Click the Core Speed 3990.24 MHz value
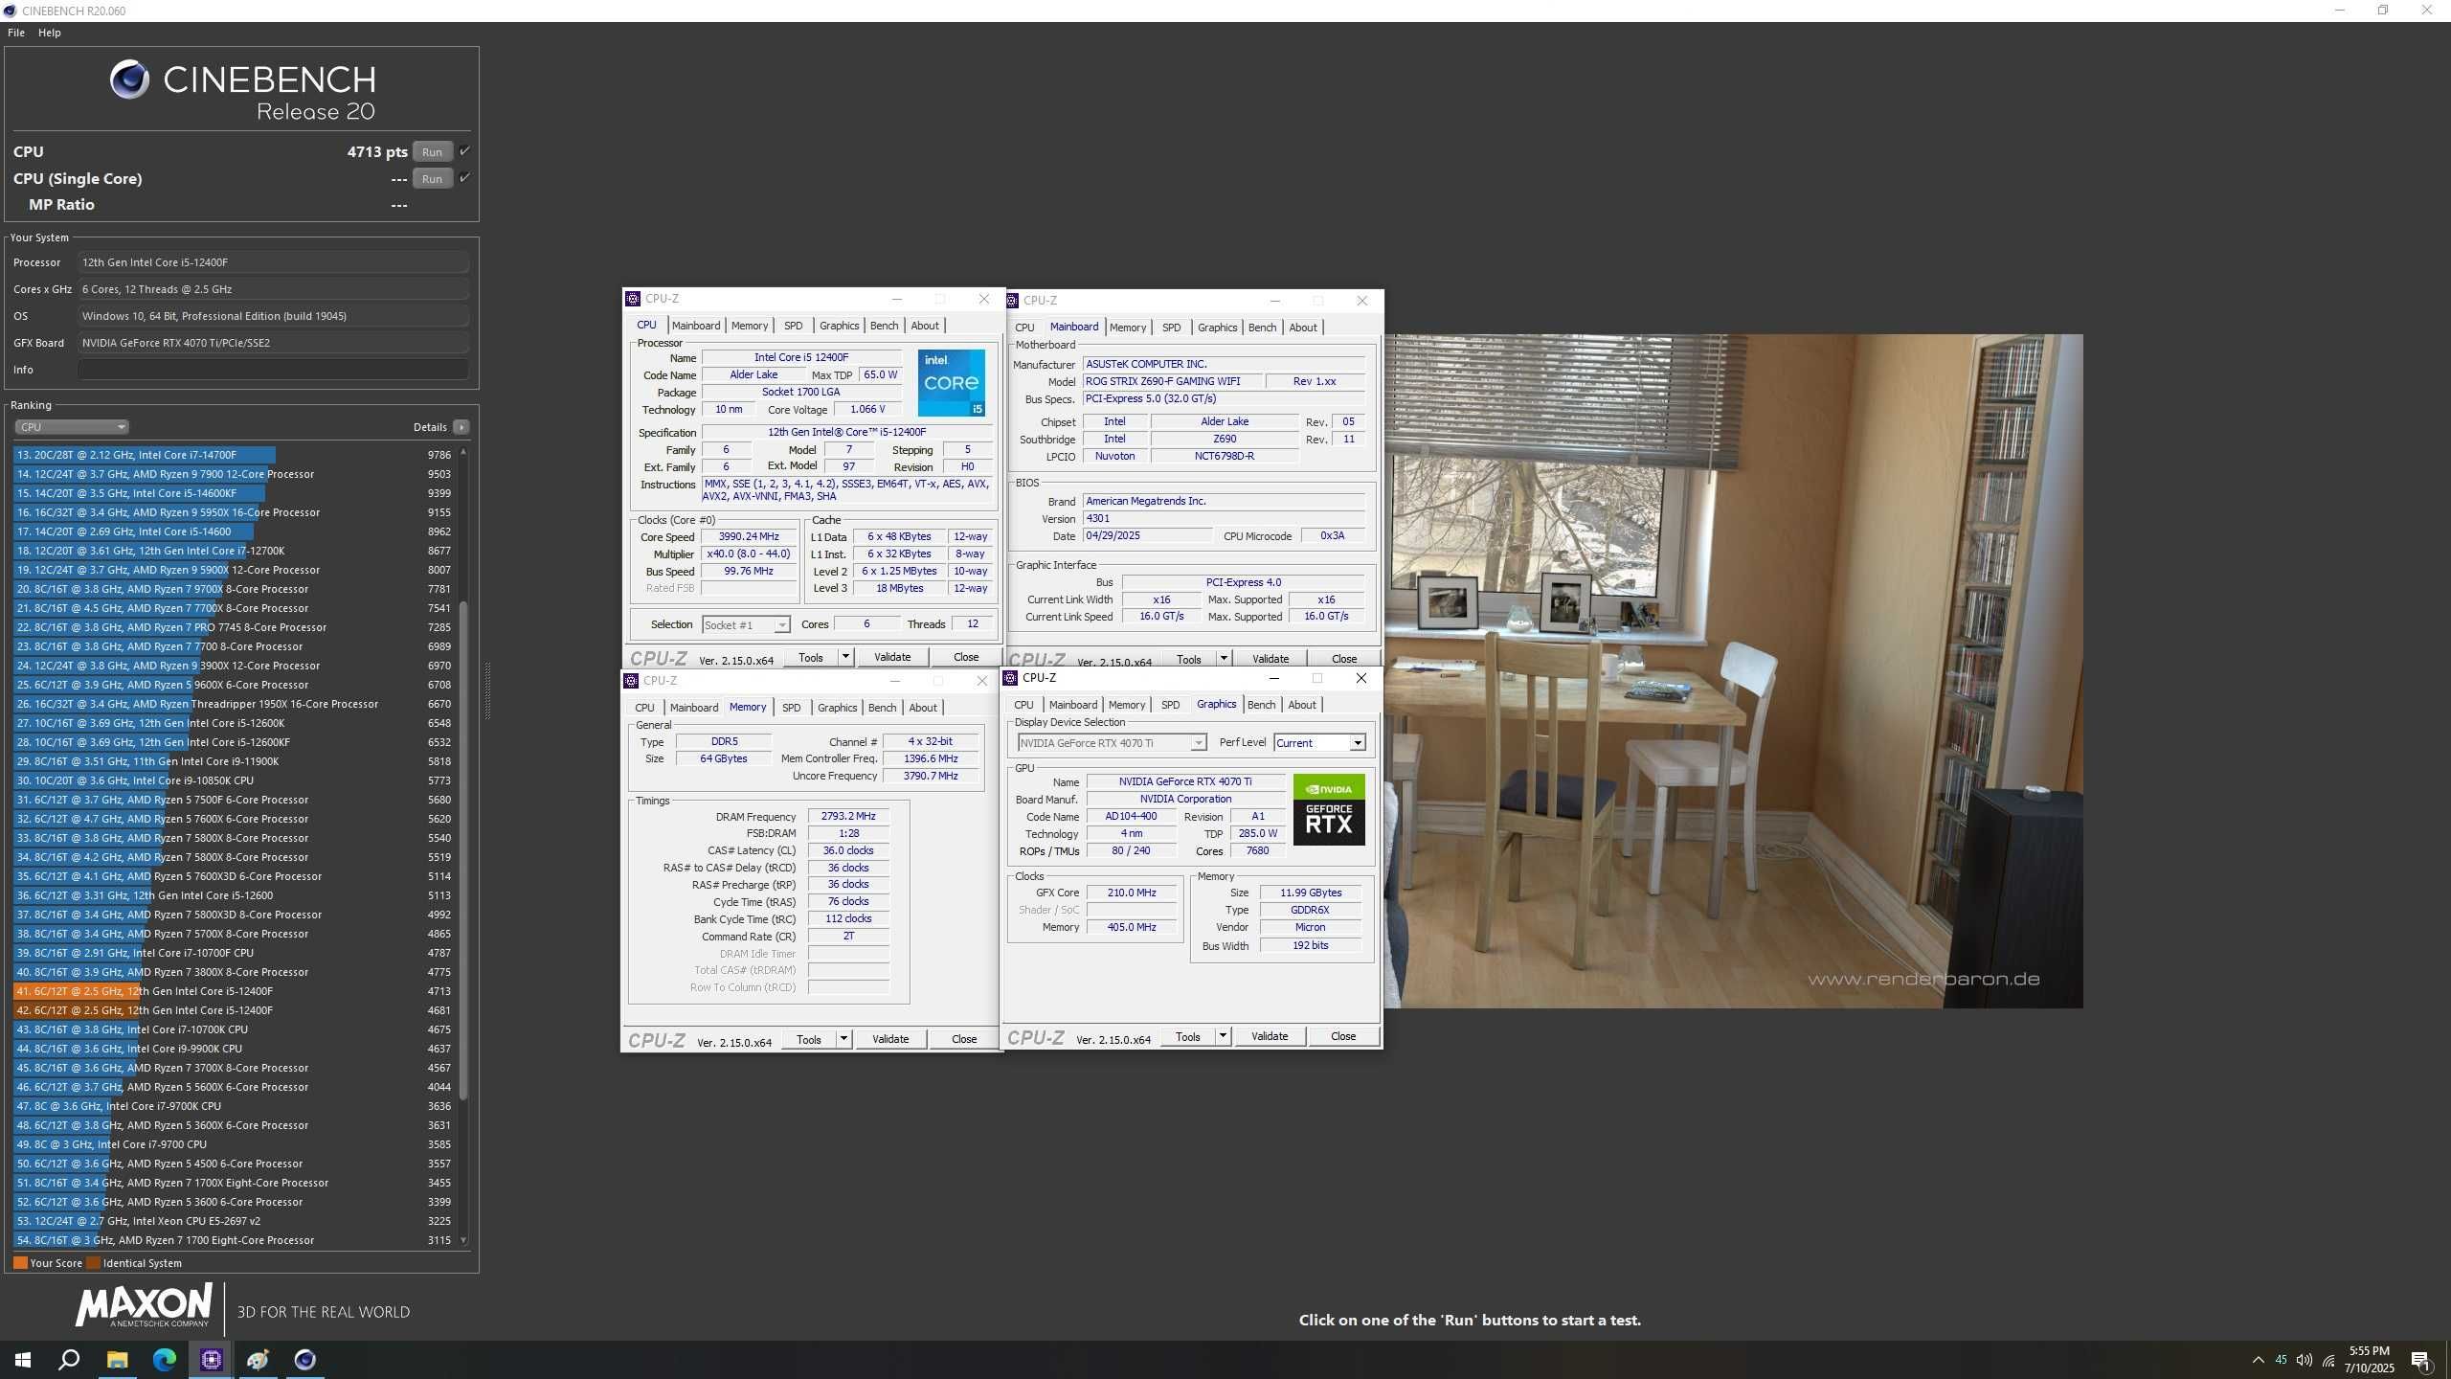Screen dimensions: 2451x1379 749,537
